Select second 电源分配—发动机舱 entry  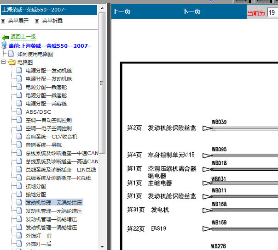(x=49, y=79)
